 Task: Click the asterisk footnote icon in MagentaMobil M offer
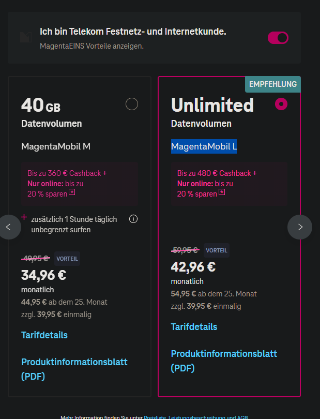point(72,192)
